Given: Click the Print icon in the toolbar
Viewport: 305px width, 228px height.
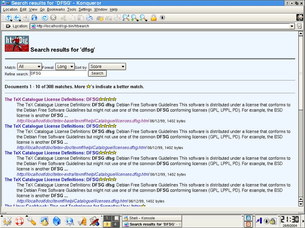Looking at the screenshot, I should click(x=89, y=18).
